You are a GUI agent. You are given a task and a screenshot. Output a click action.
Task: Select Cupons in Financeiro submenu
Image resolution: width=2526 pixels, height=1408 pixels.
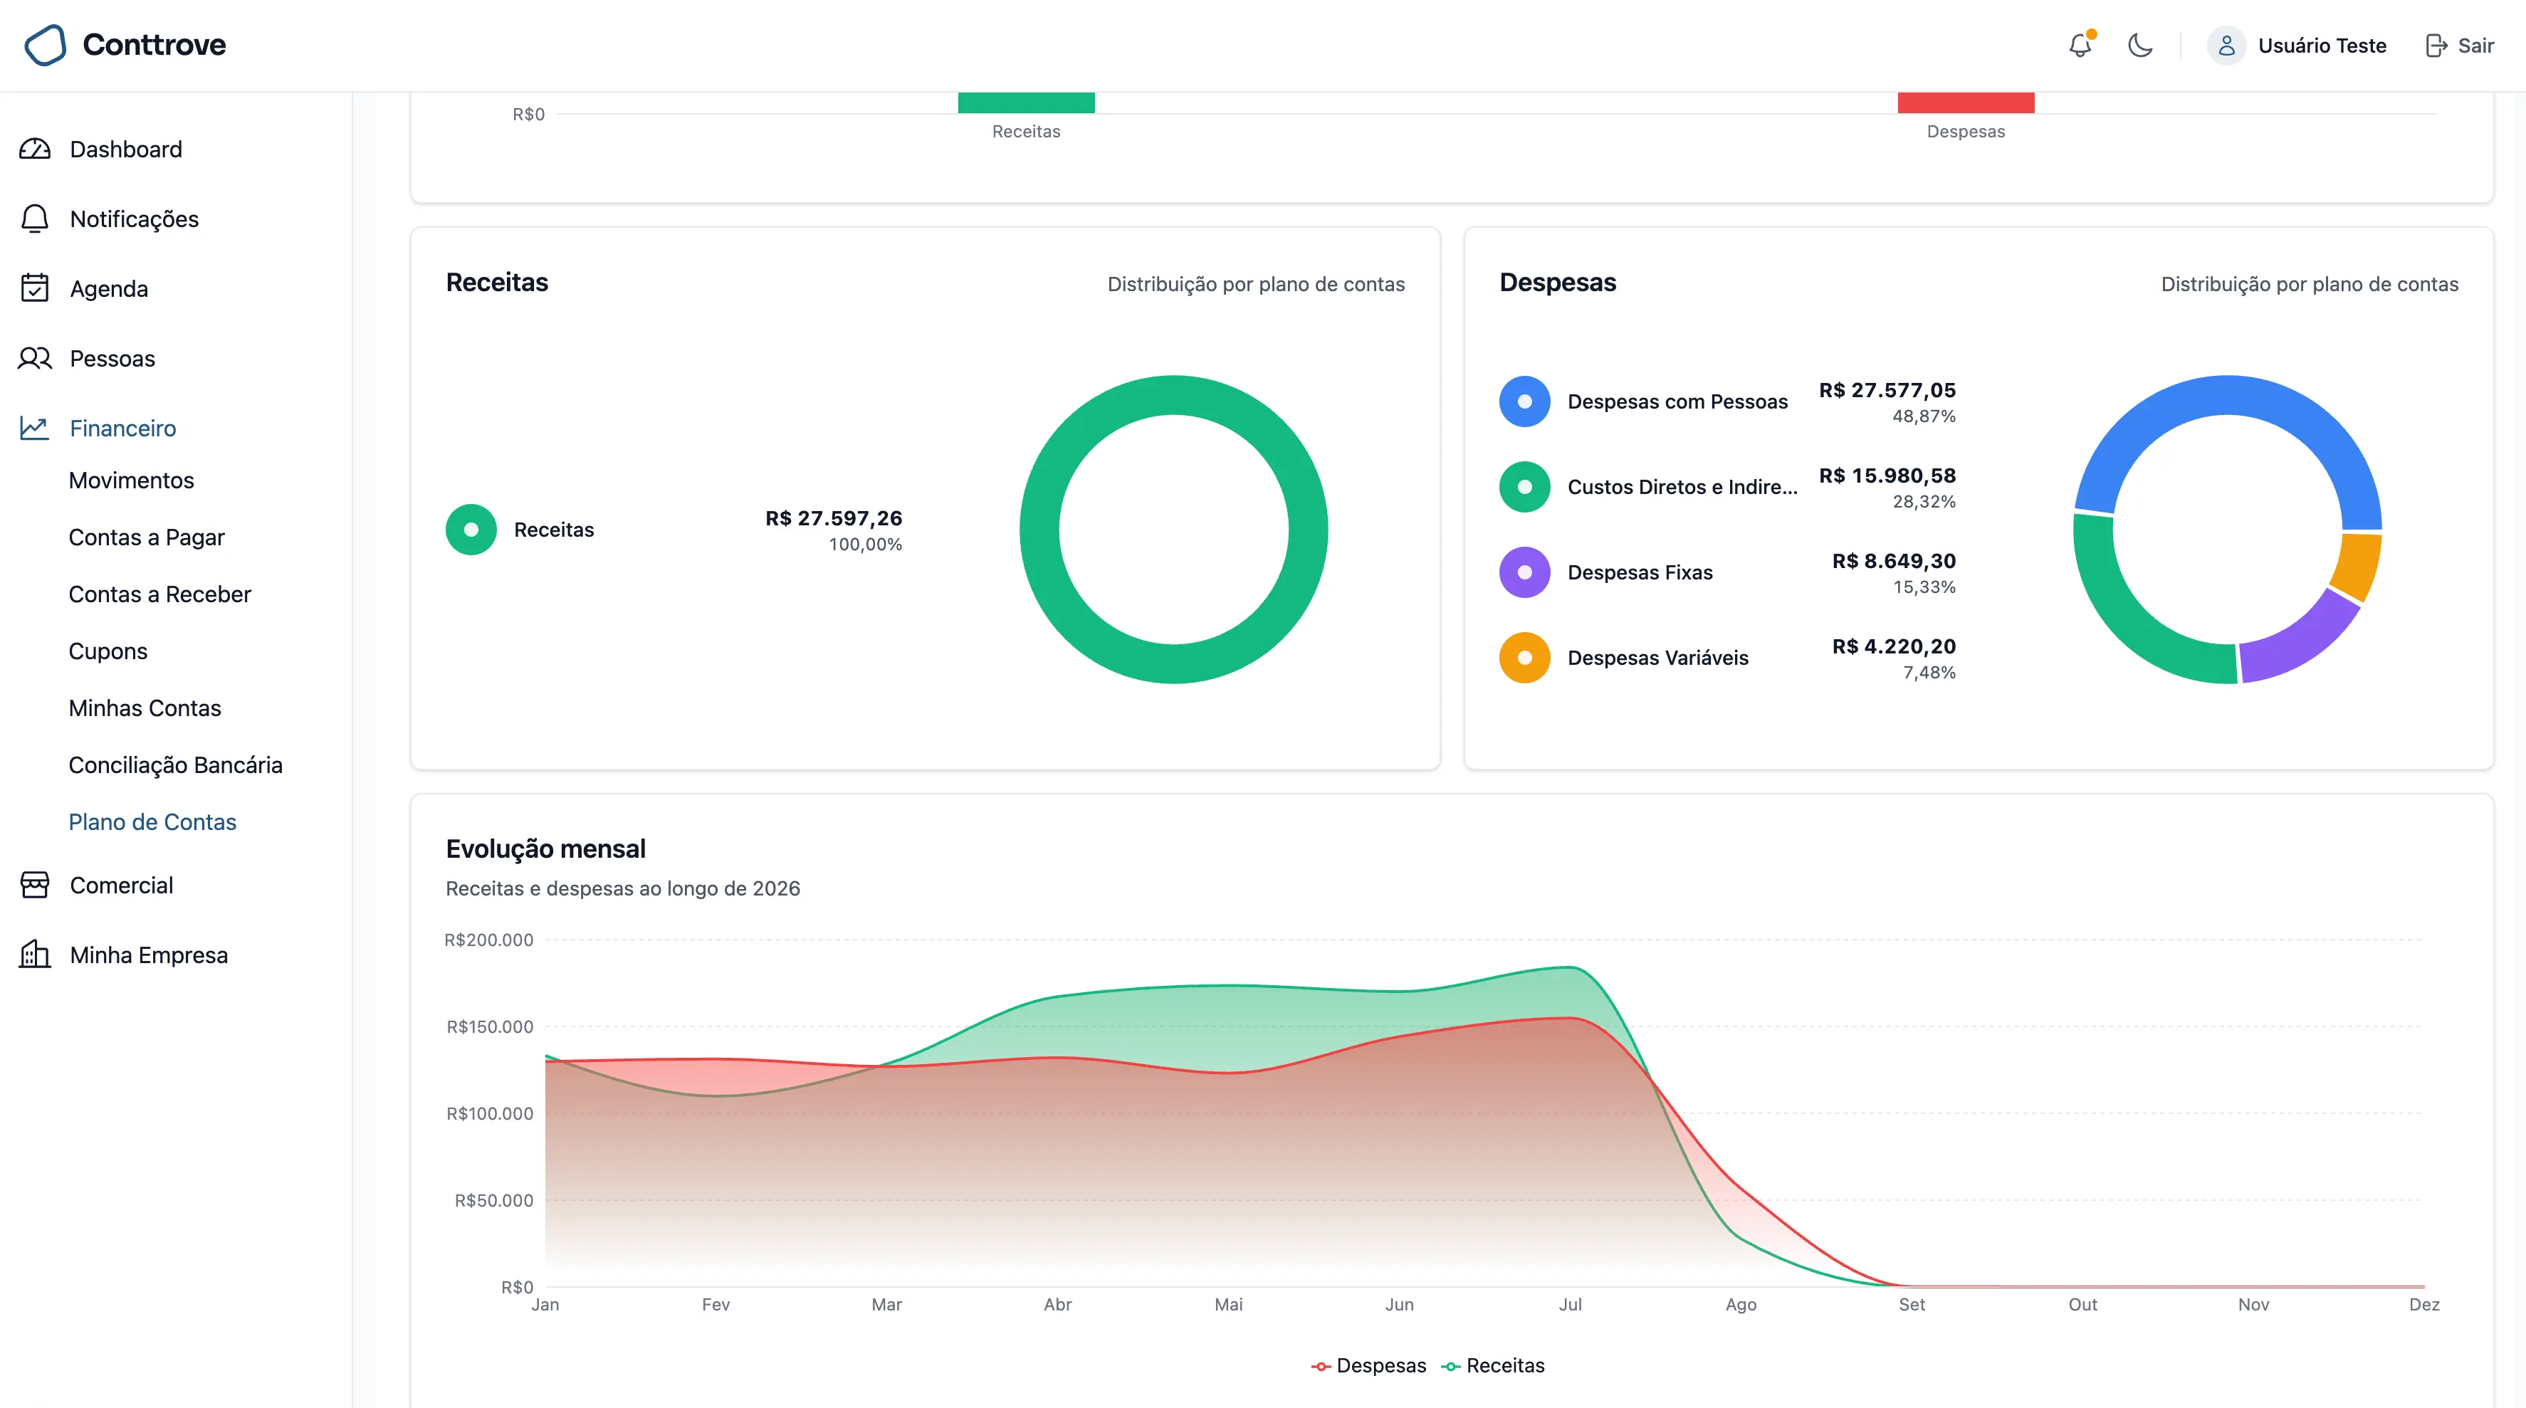click(x=108, y=651)
